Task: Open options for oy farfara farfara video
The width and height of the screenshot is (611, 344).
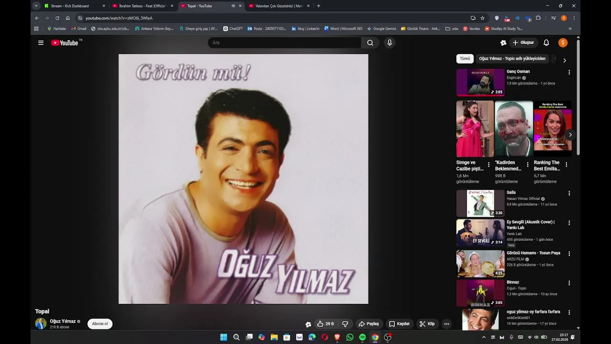Action: tap(569, 312)
